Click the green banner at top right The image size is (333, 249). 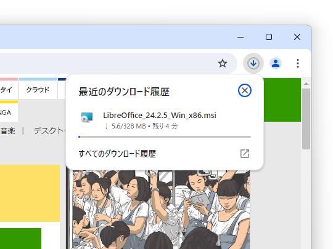[x=282, y=100]
